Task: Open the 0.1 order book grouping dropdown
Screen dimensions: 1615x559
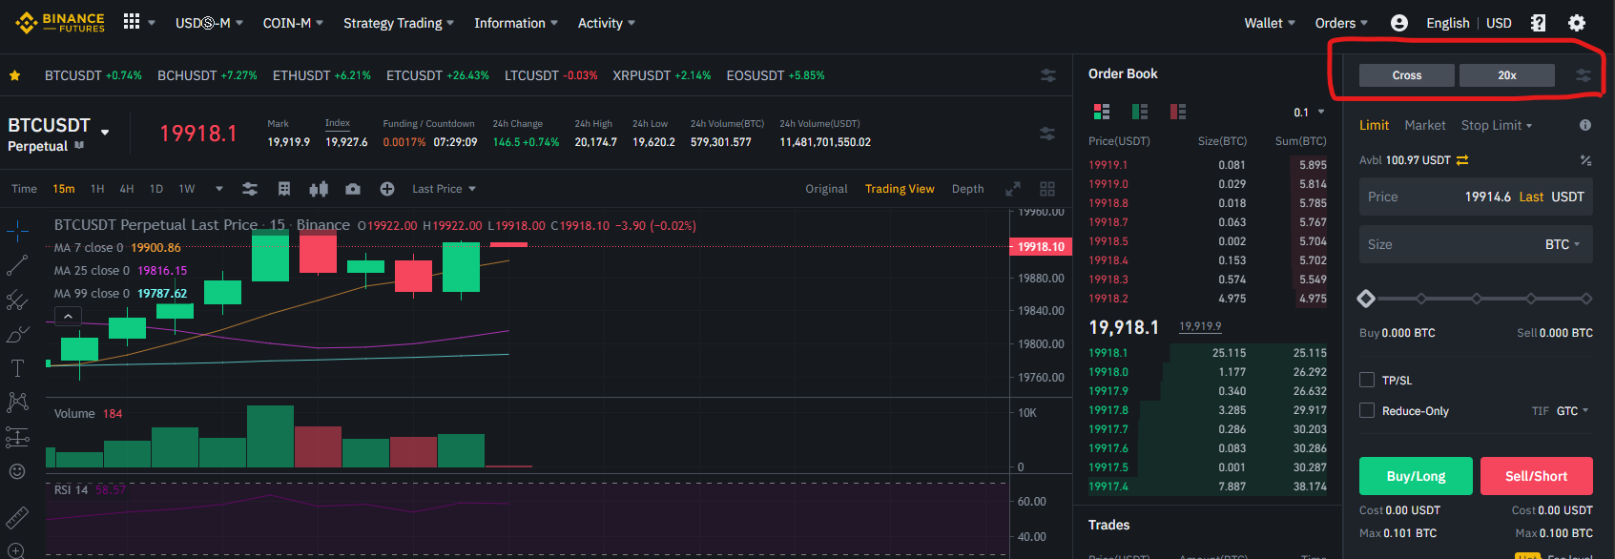Action: [x=1309, y=113]
